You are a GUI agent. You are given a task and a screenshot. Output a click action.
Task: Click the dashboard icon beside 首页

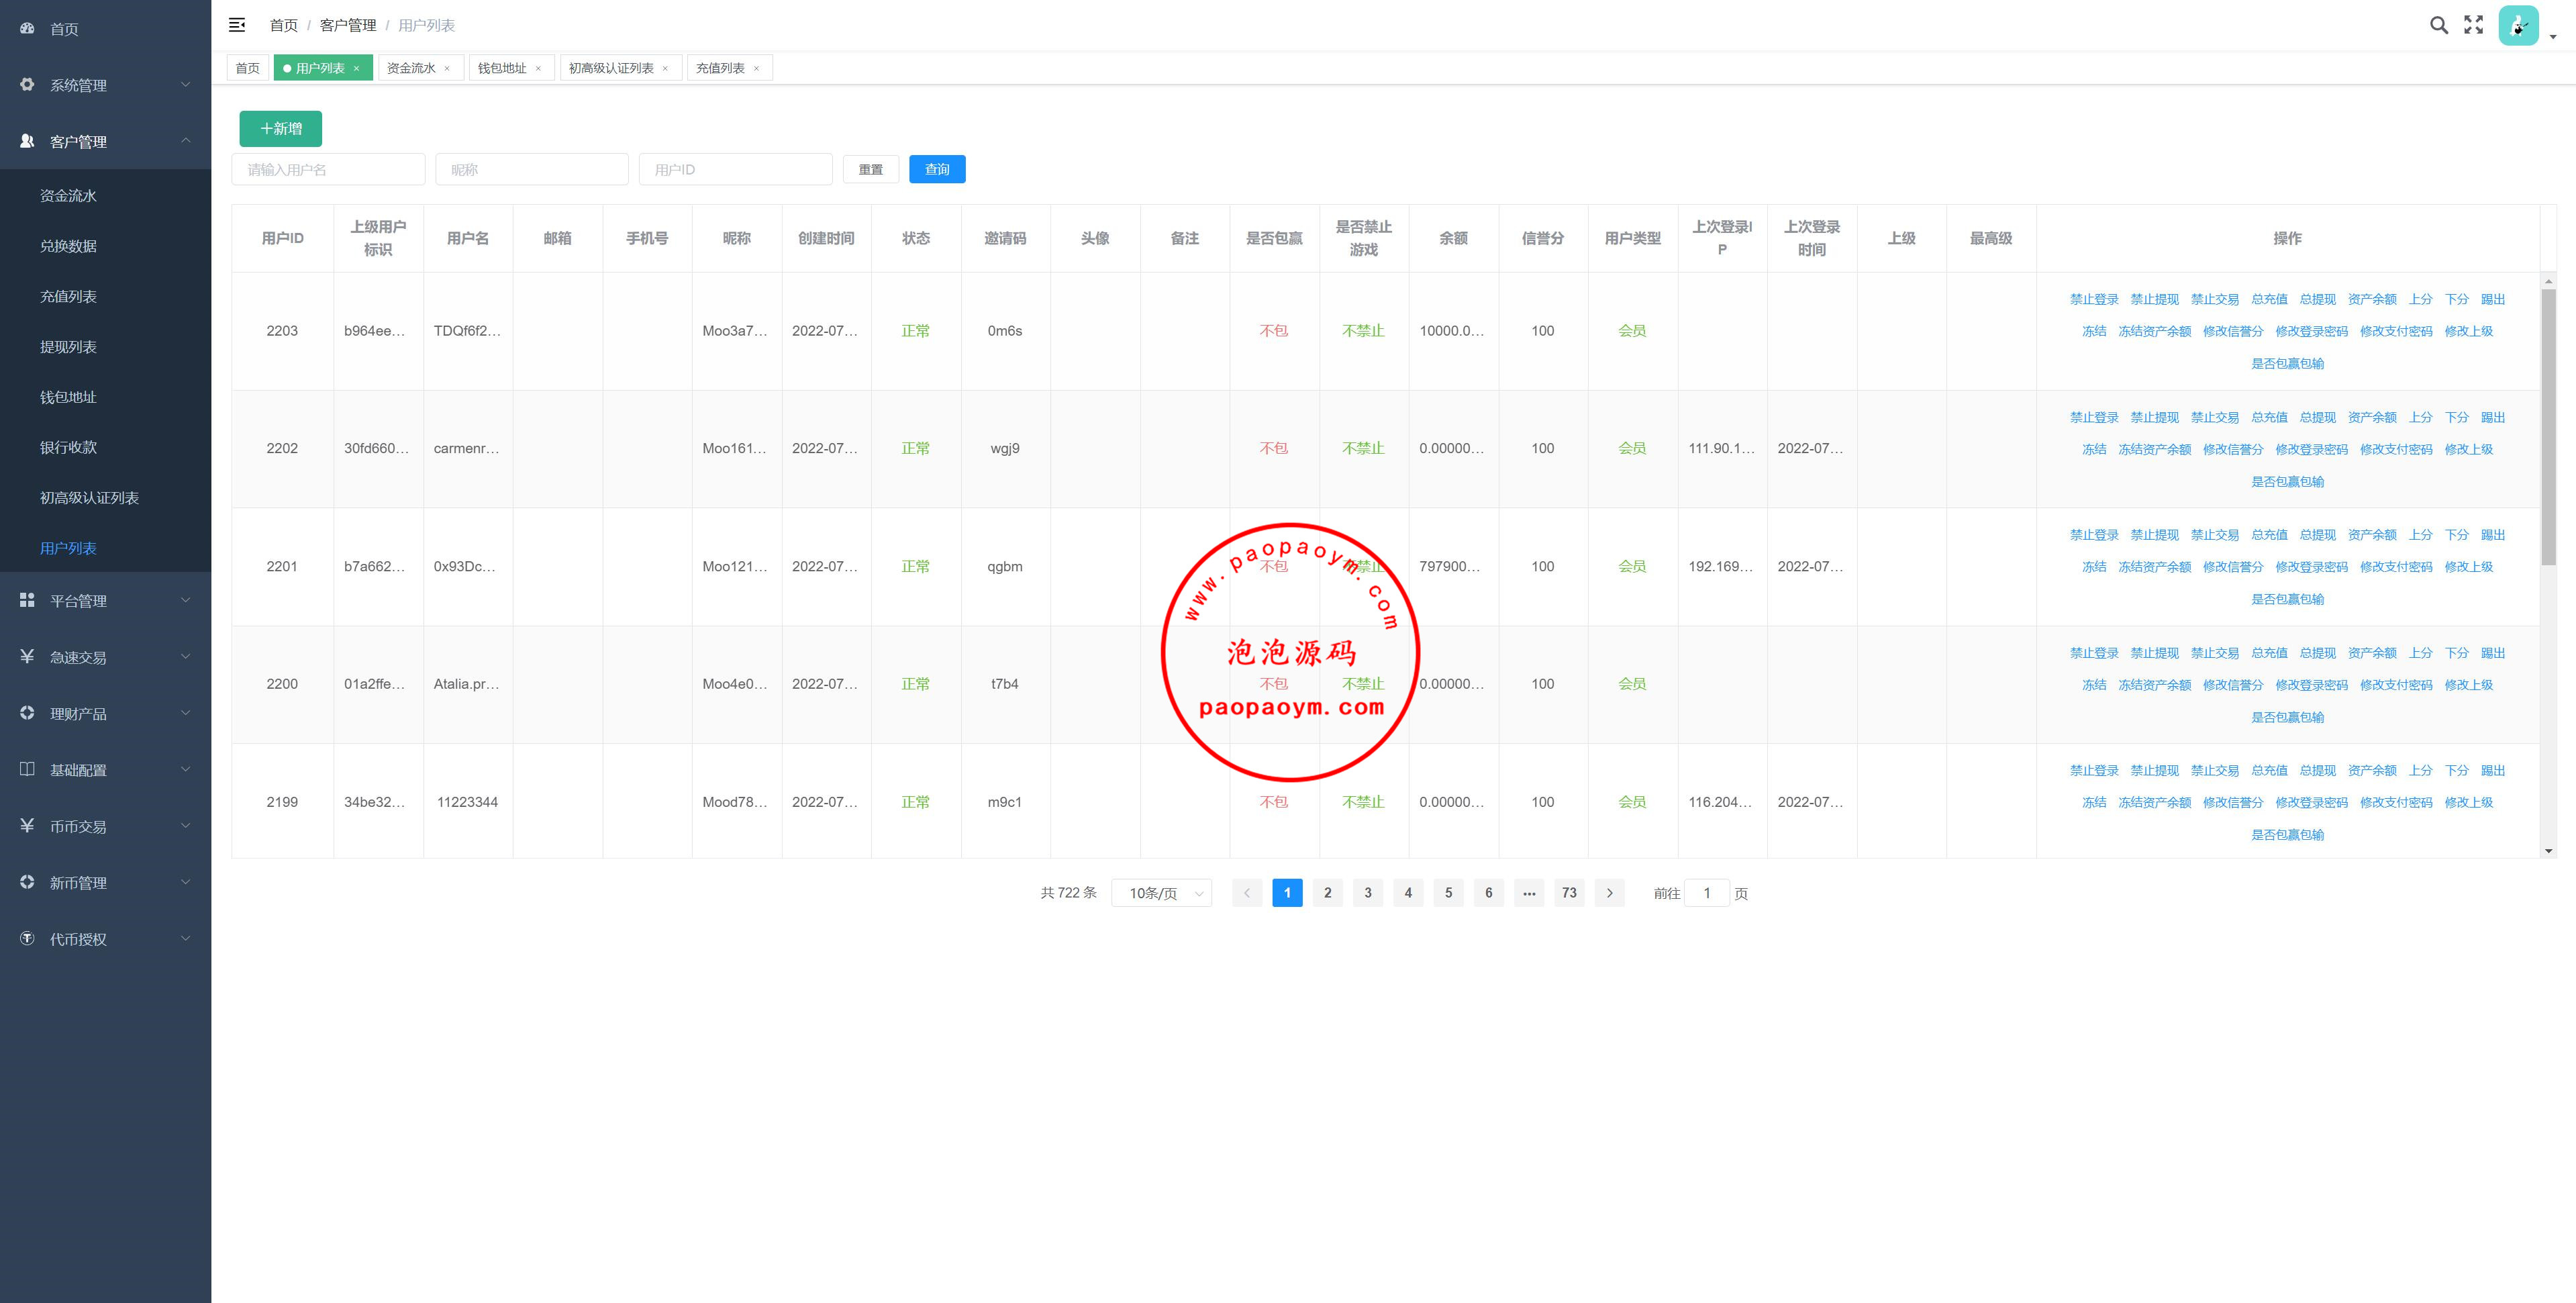coord(27,29)
